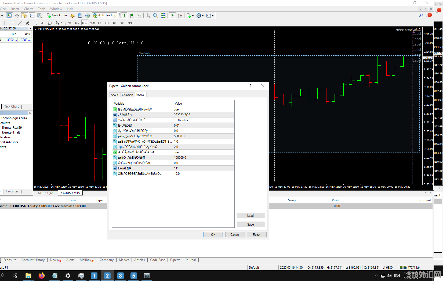
Task: Open the Tick Chart tab in Market Watch
Action: pos(12,107)
